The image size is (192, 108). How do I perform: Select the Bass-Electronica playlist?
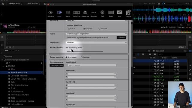click(x=19, y=73)
